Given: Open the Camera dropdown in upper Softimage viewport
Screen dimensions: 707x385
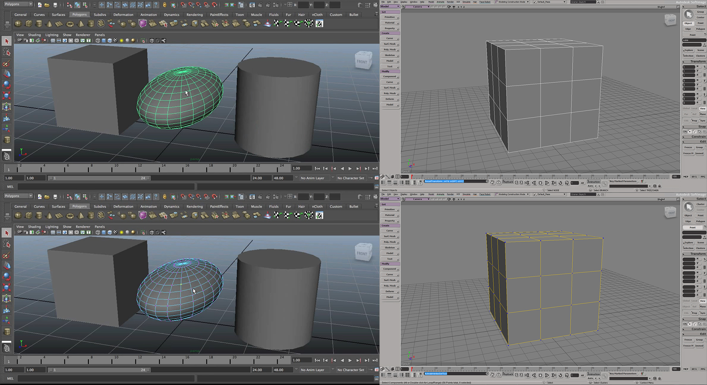Looking at the screenshot, I should (x=418, y=7).
